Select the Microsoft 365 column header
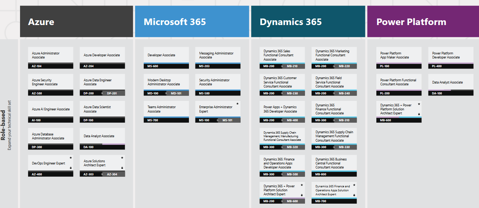This screenshot has width=479, height=208. [192, 21]
